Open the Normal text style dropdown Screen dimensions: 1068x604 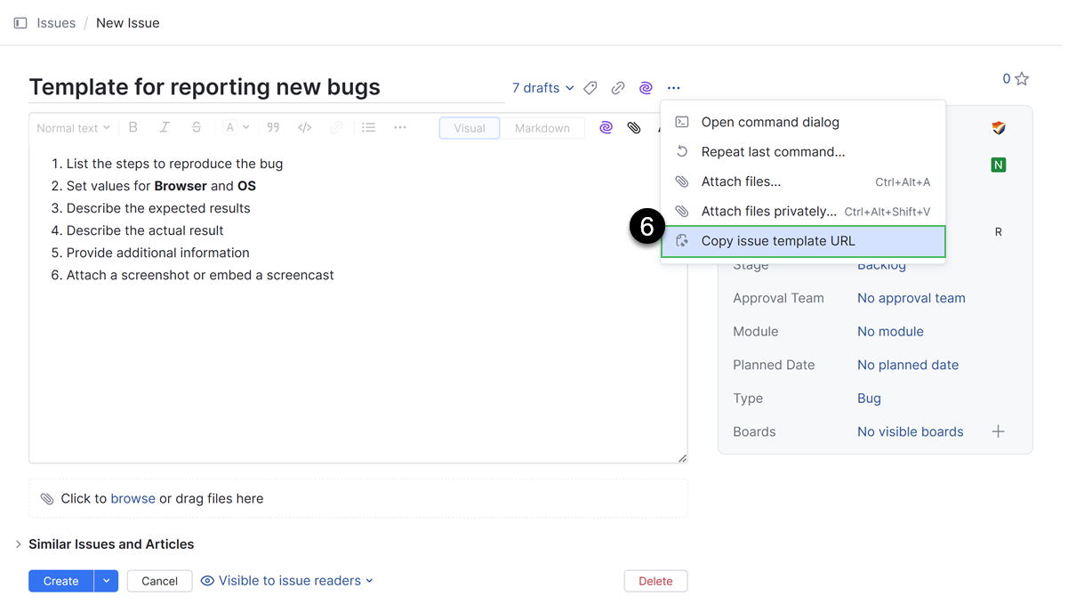73,128
